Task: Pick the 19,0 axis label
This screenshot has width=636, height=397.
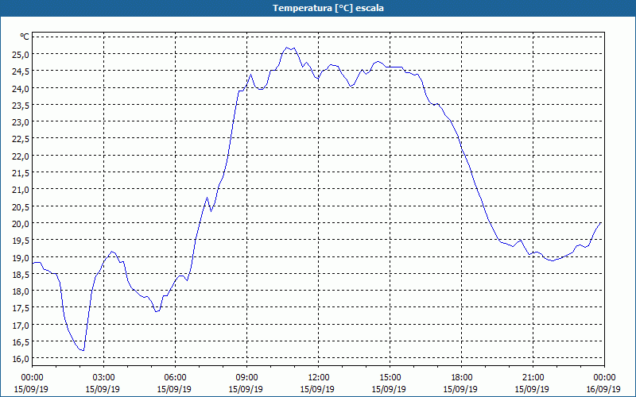Action: [21, 257]
